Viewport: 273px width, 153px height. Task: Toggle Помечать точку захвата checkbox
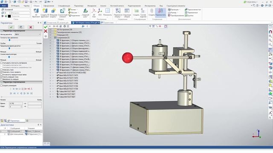(x=1, y=72)
